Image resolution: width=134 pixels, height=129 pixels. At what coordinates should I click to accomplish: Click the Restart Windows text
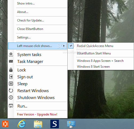(x=33, y=91)
